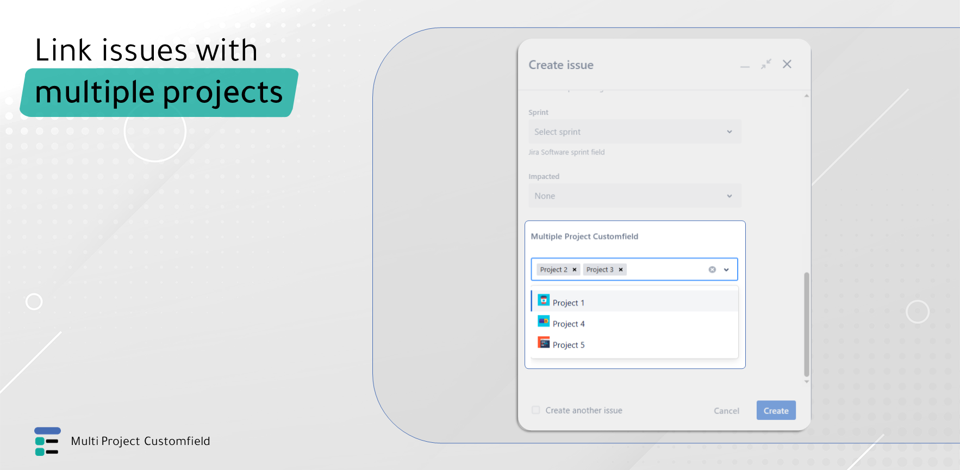This screenshot has width=960, height=470.
Task: Click the Project 2 tag label
Action: (553, 270)
